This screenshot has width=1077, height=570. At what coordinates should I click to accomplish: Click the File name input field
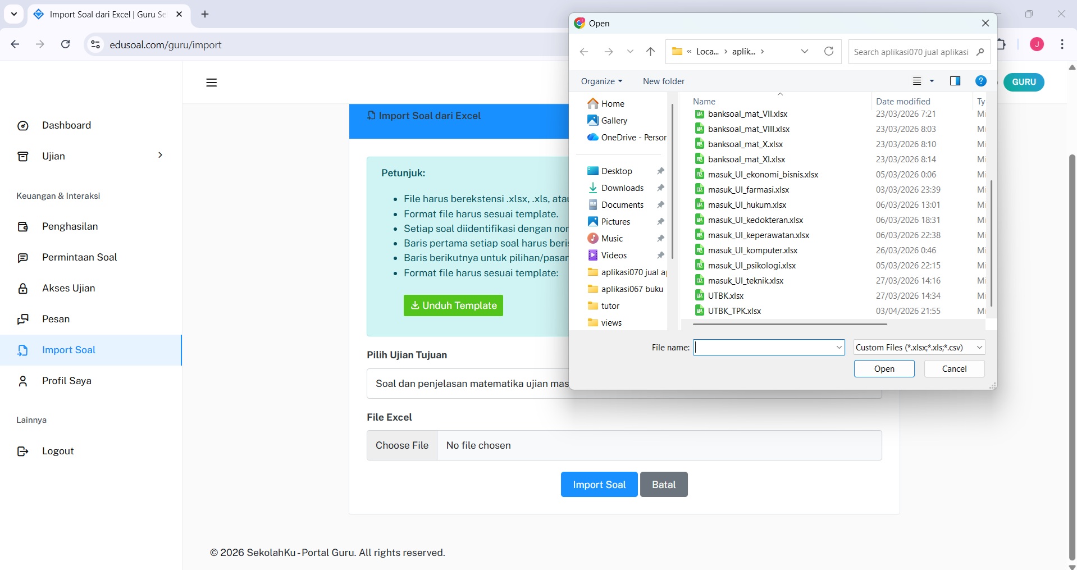pyautogui.click(x=765, y=348)
